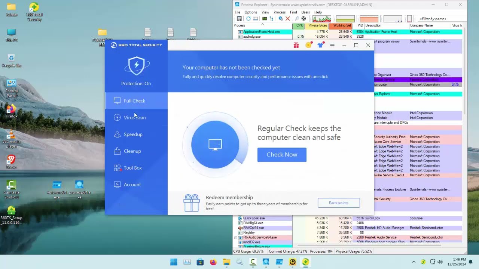Go to Cleanup in the sidebar
This screenshot has height=269, width=479.
[x=136, y=151]
